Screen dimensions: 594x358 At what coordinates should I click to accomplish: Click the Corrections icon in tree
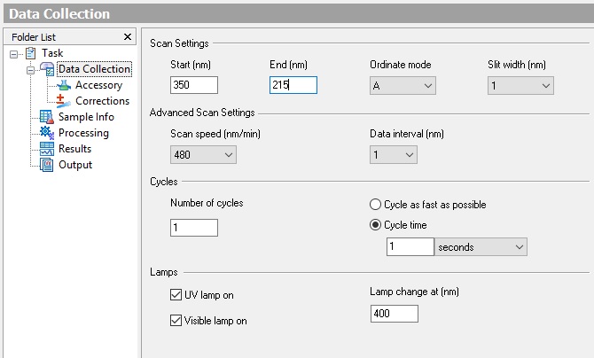tap(63, 102)
